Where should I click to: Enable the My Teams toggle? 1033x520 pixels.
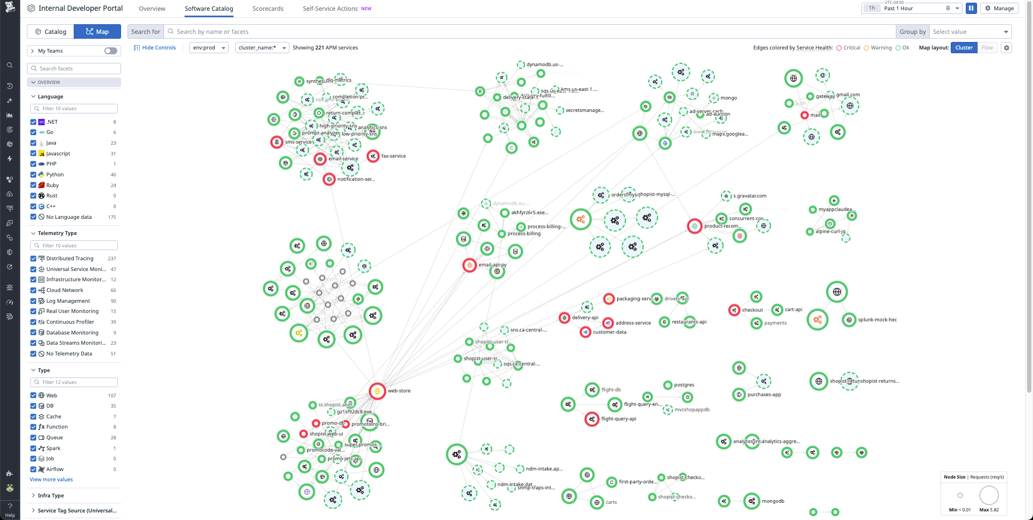tap(110, 51)
